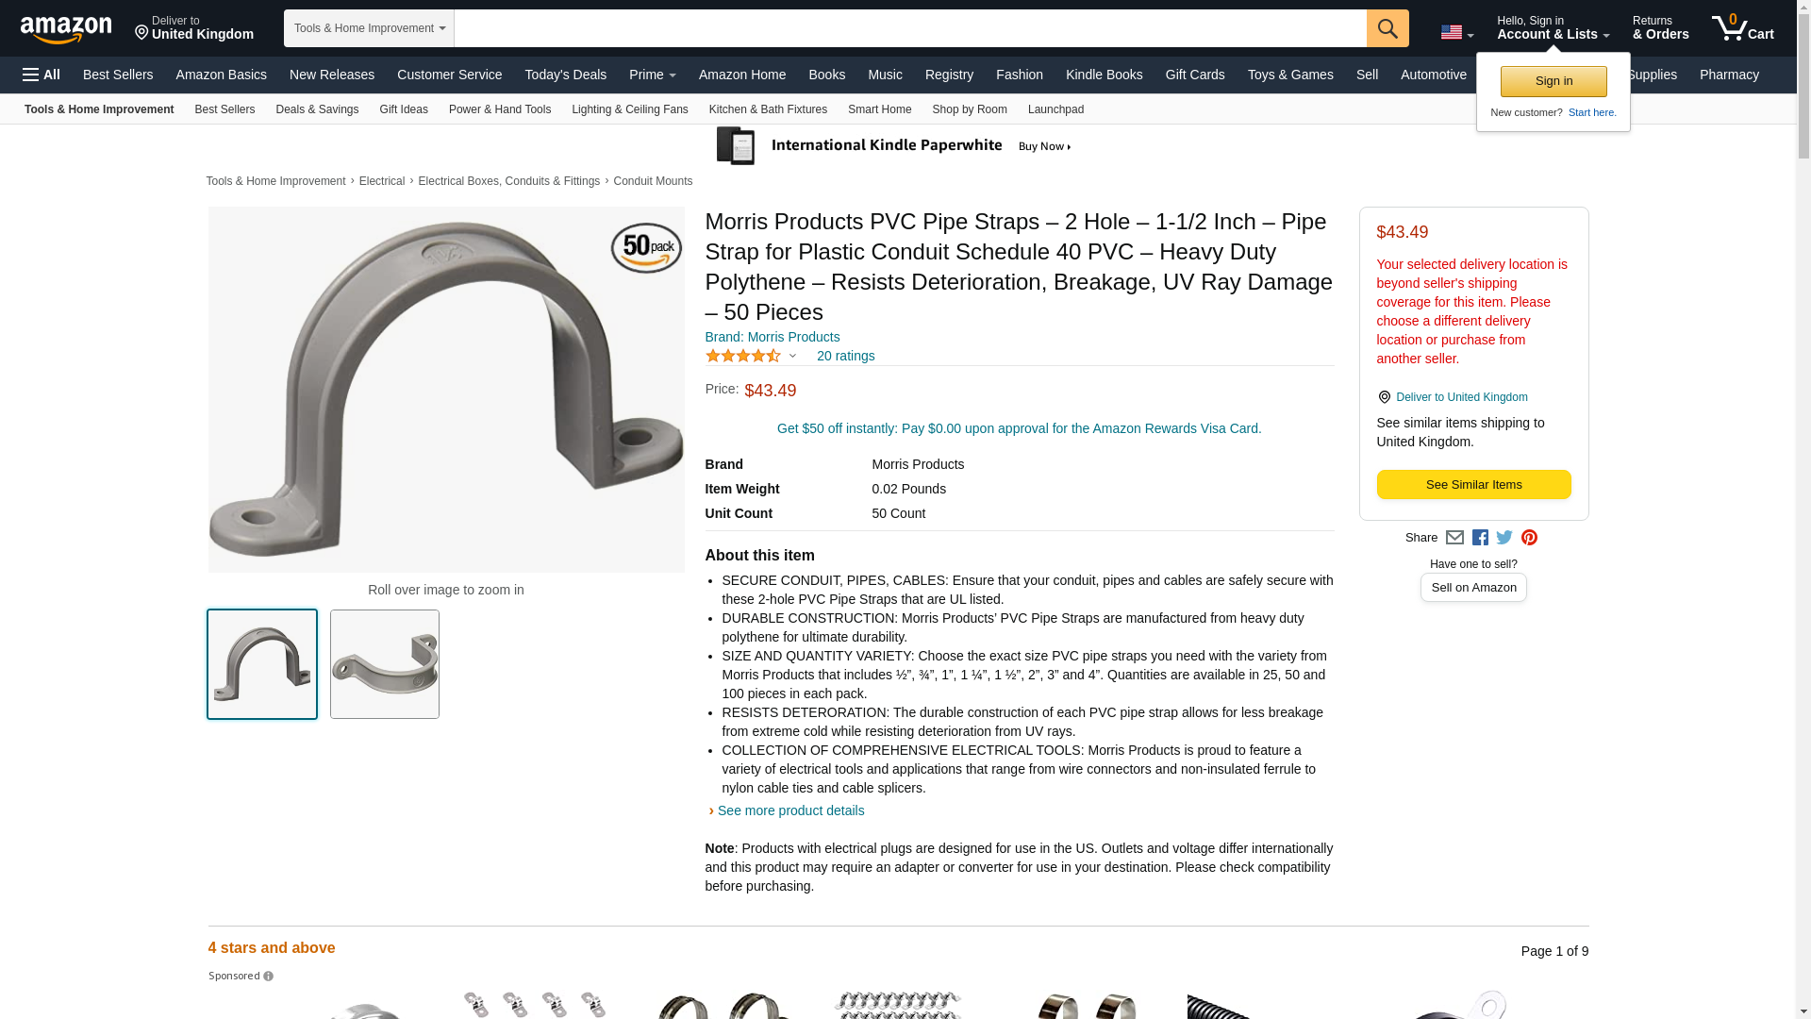Viewport: 1811px width, 1019px height.
Task: Click in the search input field
Action: [x=910, y=28]
